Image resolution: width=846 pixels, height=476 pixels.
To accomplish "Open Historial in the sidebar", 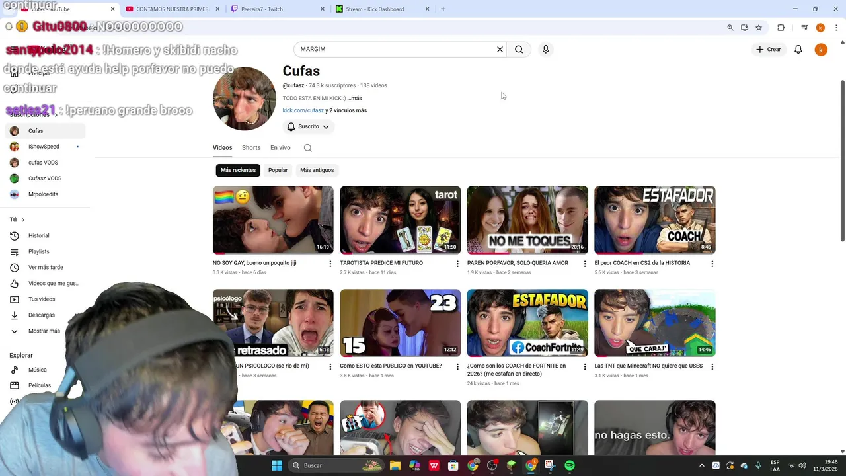I will [x=44, y=235].
